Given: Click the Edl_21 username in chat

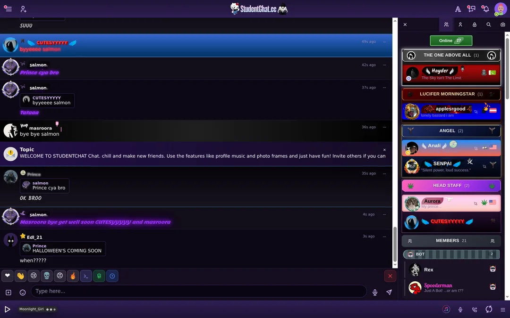Looking at the screenshot, I should (x=34, y=237).
